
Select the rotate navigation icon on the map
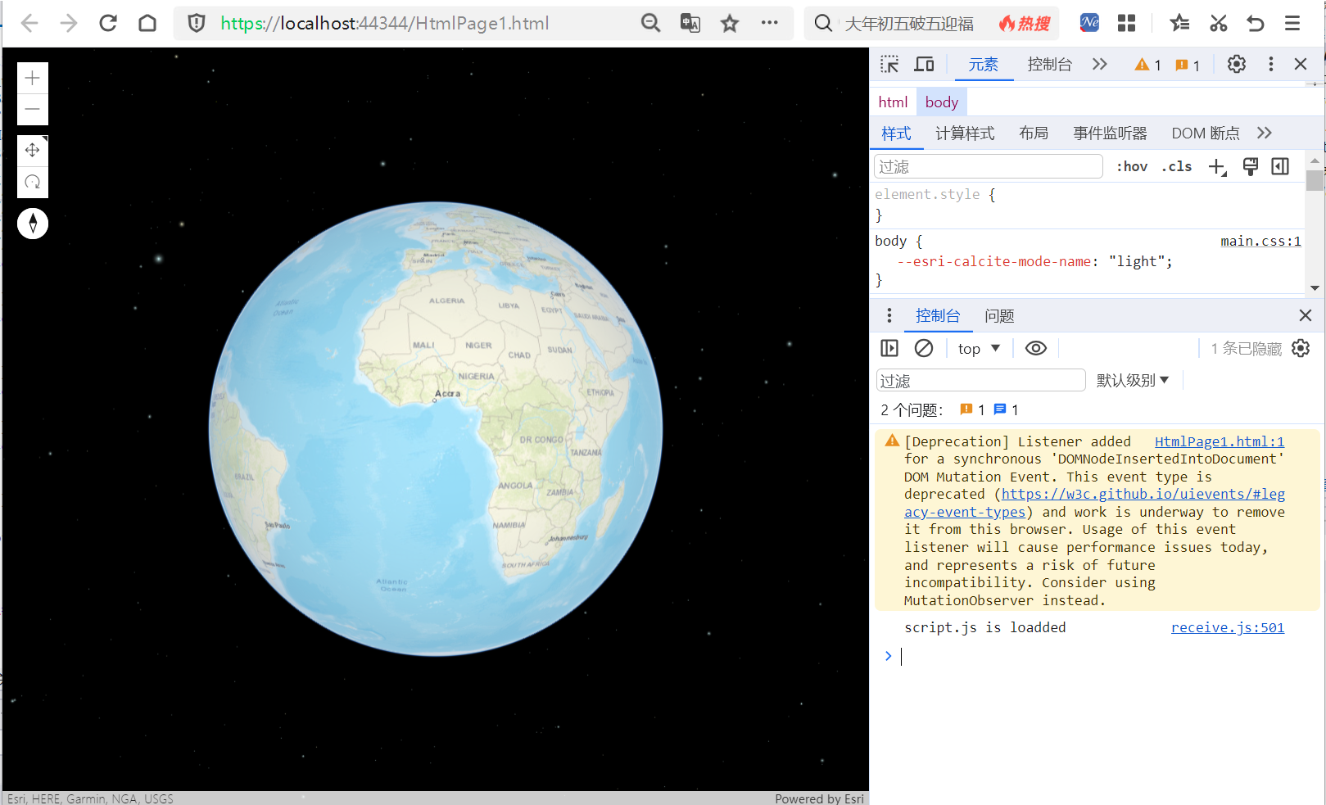coord(32,181)
